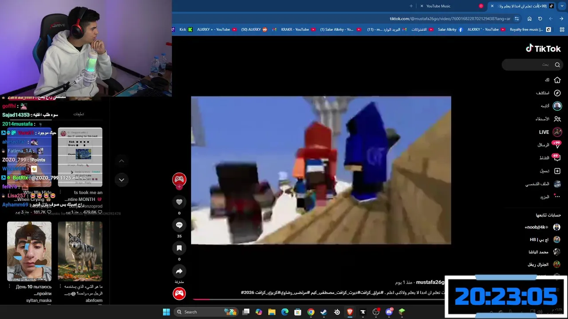Open Discord from the taskbar
The width and height of the screenshot is (568, 319).
tap(389, 312)
